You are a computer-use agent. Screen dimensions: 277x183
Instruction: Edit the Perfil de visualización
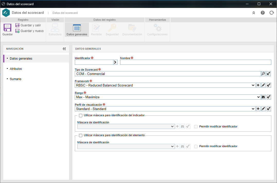point(263,109)
